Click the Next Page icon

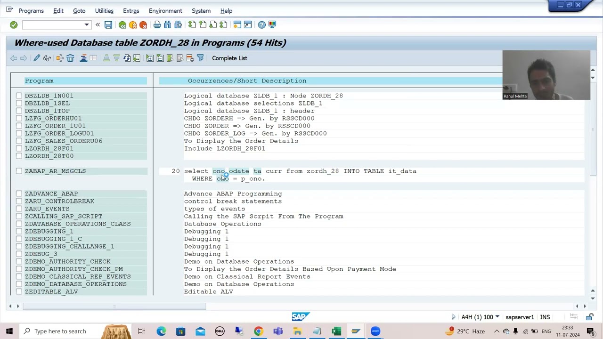pos(213,24)
